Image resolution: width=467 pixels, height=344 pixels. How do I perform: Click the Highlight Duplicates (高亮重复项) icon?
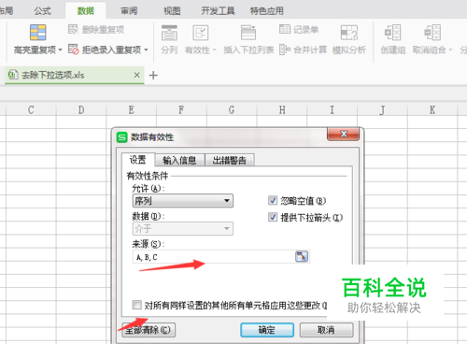[x=37, y=33]
